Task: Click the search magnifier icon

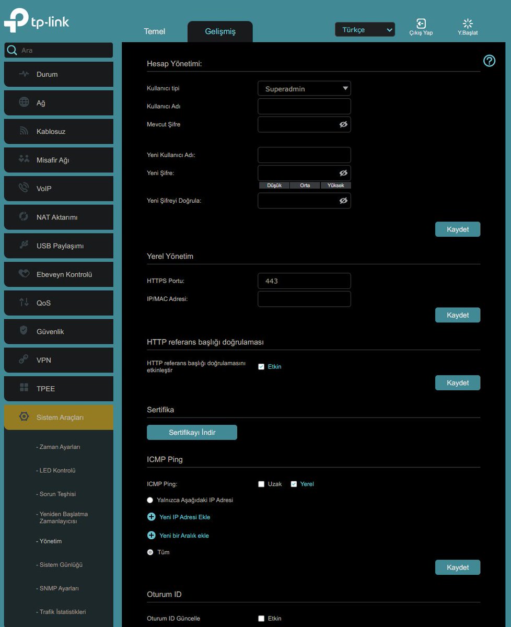Action: (x=12, y=50)
